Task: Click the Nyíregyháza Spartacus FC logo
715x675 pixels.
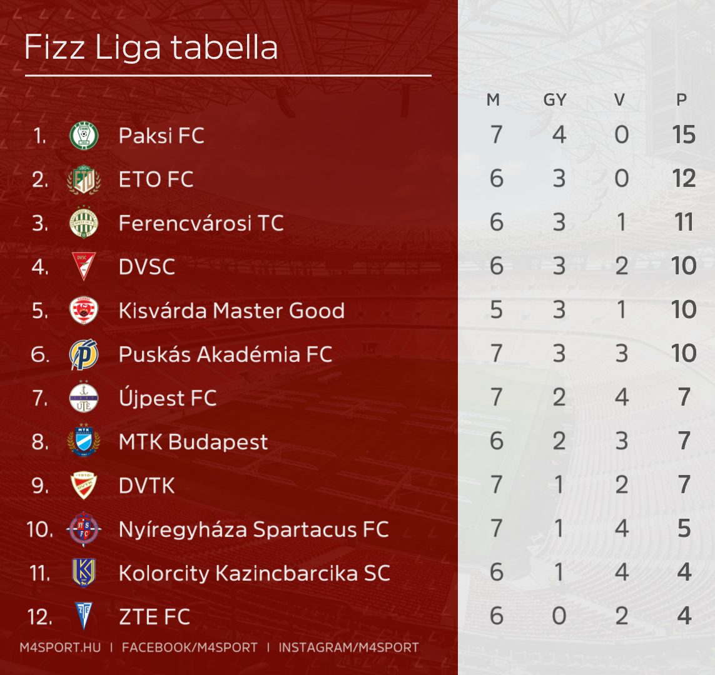Action: pyautogui.click(x=84, y=529)
